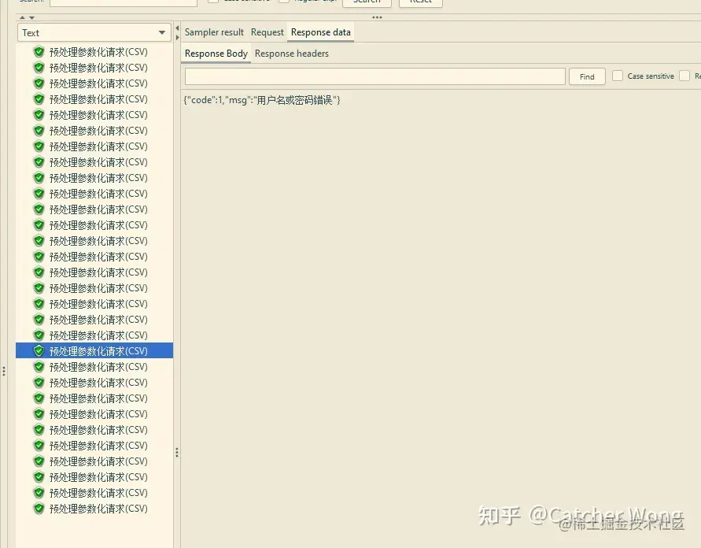Image resolution: width=701 pixels, height=548 pixels.
Task: Collapse the top pane with the small up arrow
Action: [22, 17]
